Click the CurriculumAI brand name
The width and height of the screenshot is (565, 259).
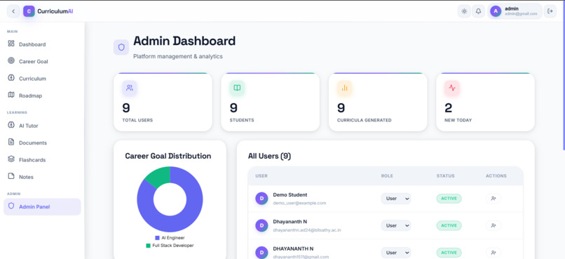point(55,11)
